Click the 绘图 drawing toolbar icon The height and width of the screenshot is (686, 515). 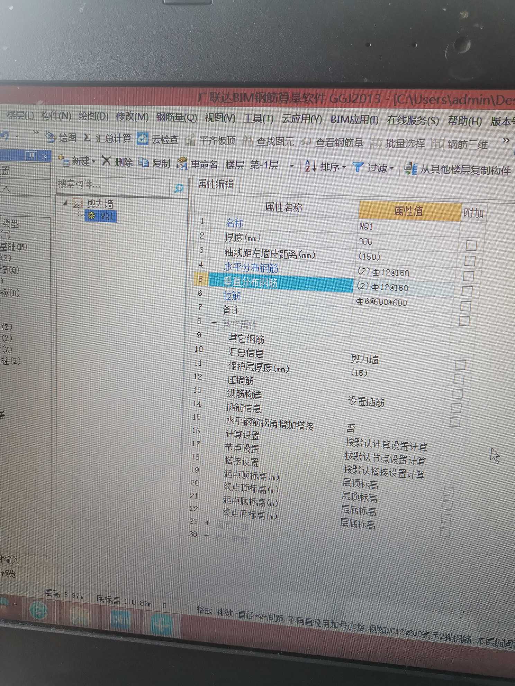tap(50, 137)
